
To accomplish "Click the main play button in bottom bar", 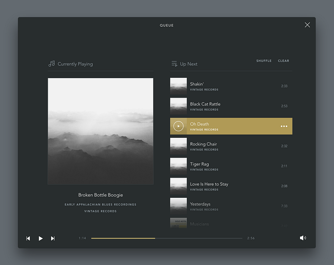I will point(41,238).
